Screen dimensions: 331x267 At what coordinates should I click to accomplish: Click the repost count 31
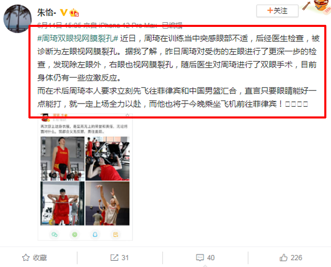(x=125, y=258)
